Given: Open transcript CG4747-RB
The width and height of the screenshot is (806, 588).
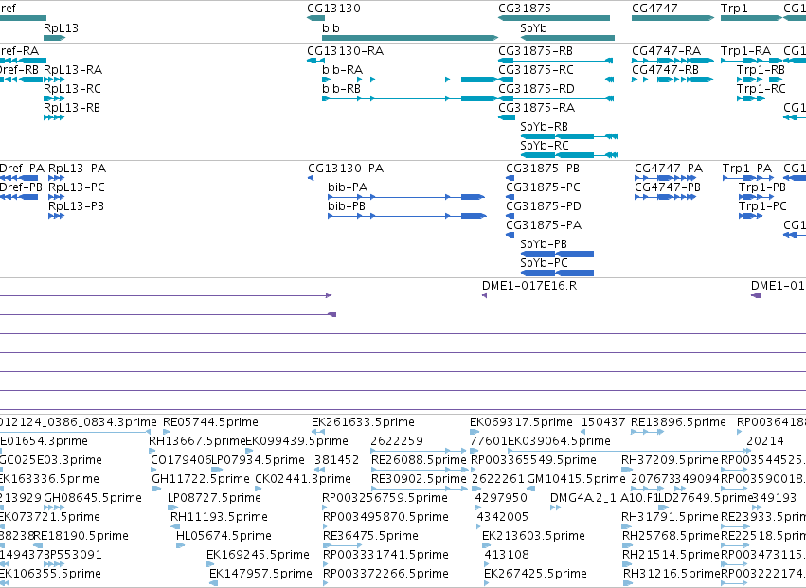Looking at the screenshot, I should (x=665, y=70).
